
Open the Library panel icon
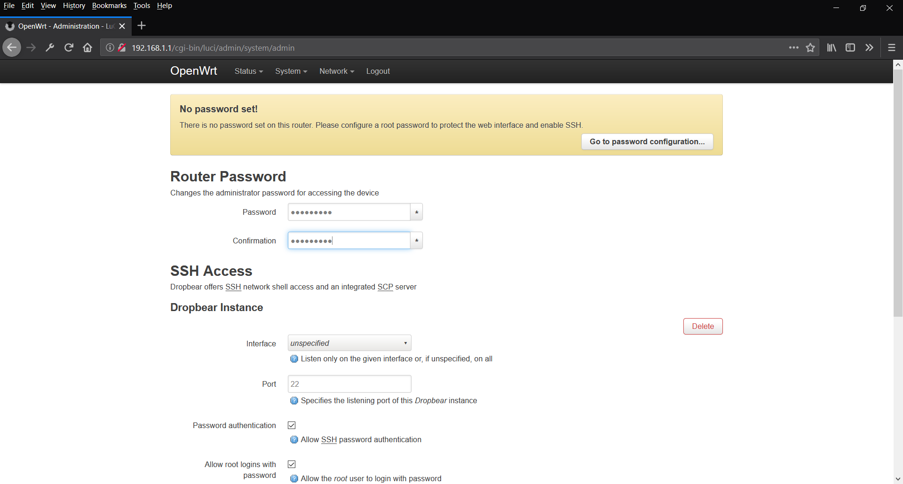831,47
